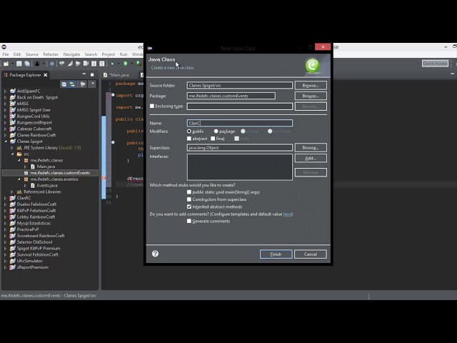Open the Source menu
The image size is (457, 343).
click(x=31, y=54)
